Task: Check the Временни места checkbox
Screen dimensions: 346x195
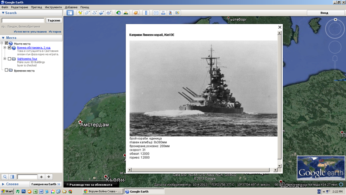Action: click(x=6, y=70)
